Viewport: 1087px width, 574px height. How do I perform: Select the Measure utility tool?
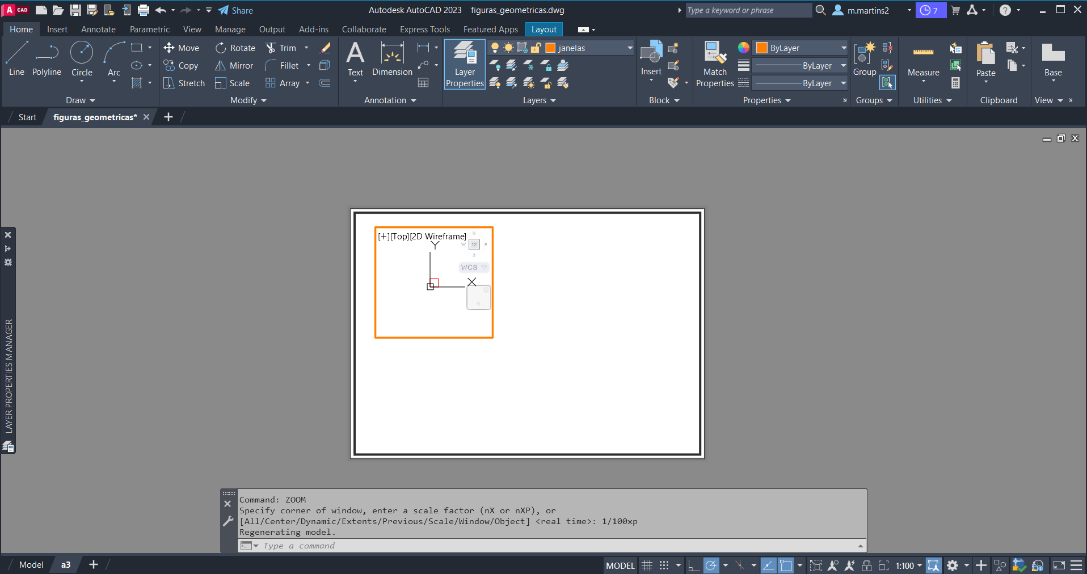(923, 60)
